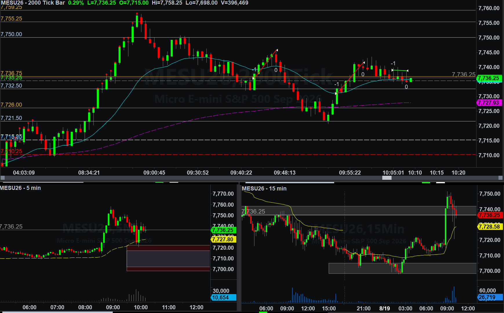This screenshot has height=313, width=504.
Task: Click the tick chart scrollbar left arrow
Action: [x=2, y=178]
